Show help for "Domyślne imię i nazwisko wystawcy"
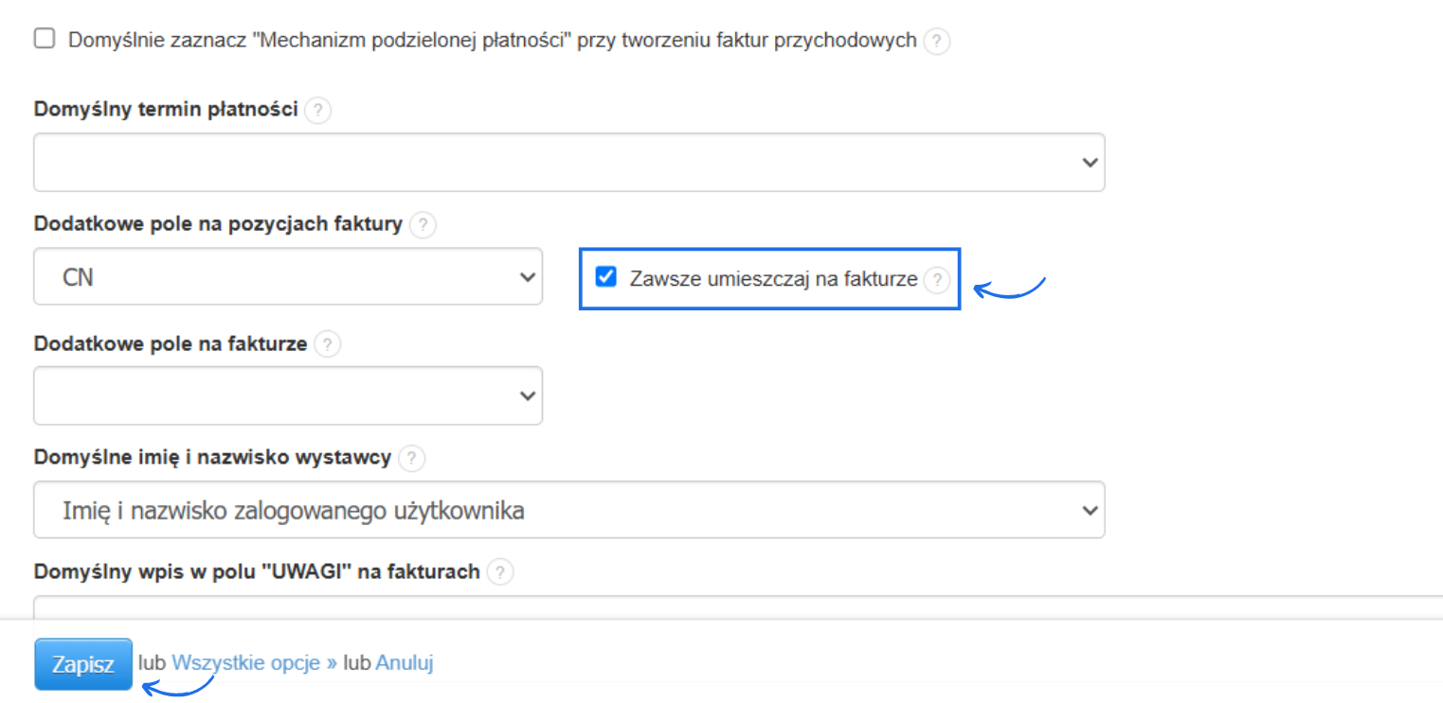Image resolution: width=1443 pixels, height=703 pixels. 411,459
